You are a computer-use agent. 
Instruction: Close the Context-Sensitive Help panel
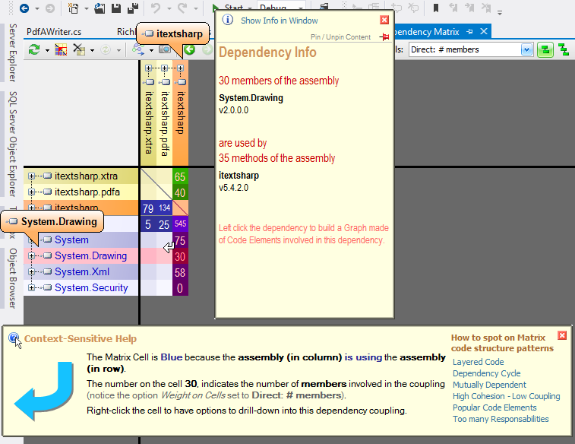pyautogui.click(x=562, y=335)
